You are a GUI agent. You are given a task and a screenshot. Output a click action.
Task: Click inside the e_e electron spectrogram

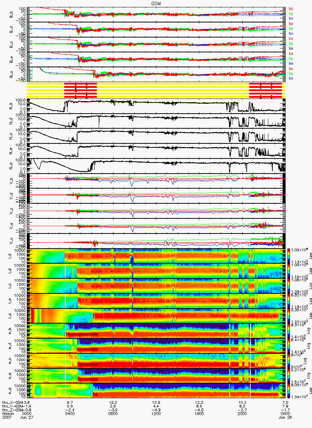(x=156, y=376)
